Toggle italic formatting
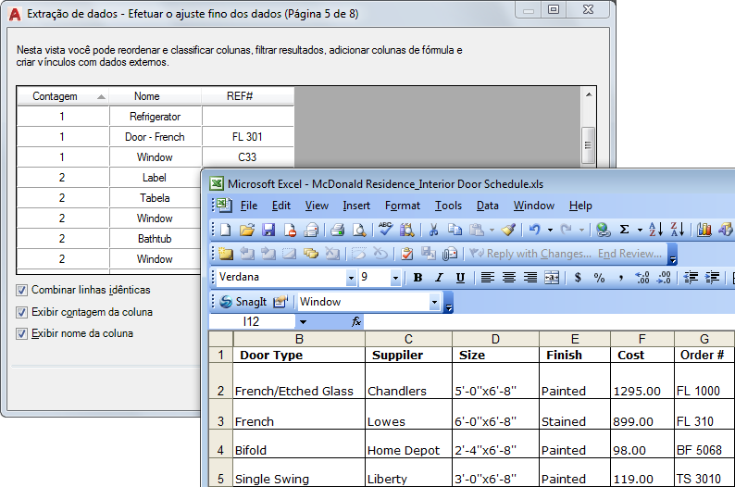Viewport: 735px width, 487px height. (x=439, y=278)
